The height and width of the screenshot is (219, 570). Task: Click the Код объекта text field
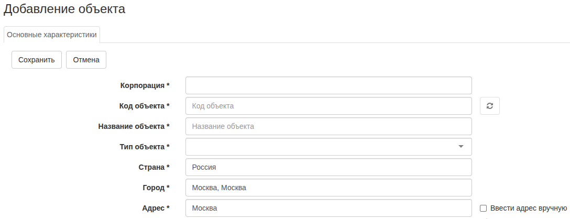click(328, 106)
